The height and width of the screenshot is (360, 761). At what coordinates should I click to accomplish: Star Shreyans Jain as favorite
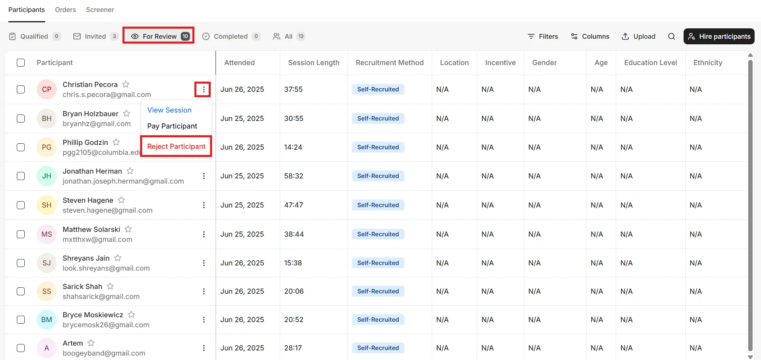click(x=118, y=258)
